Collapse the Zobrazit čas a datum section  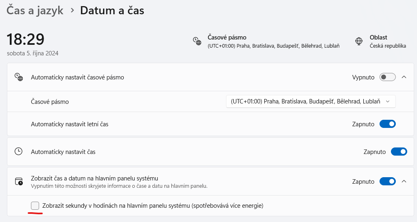click(404, 181)
